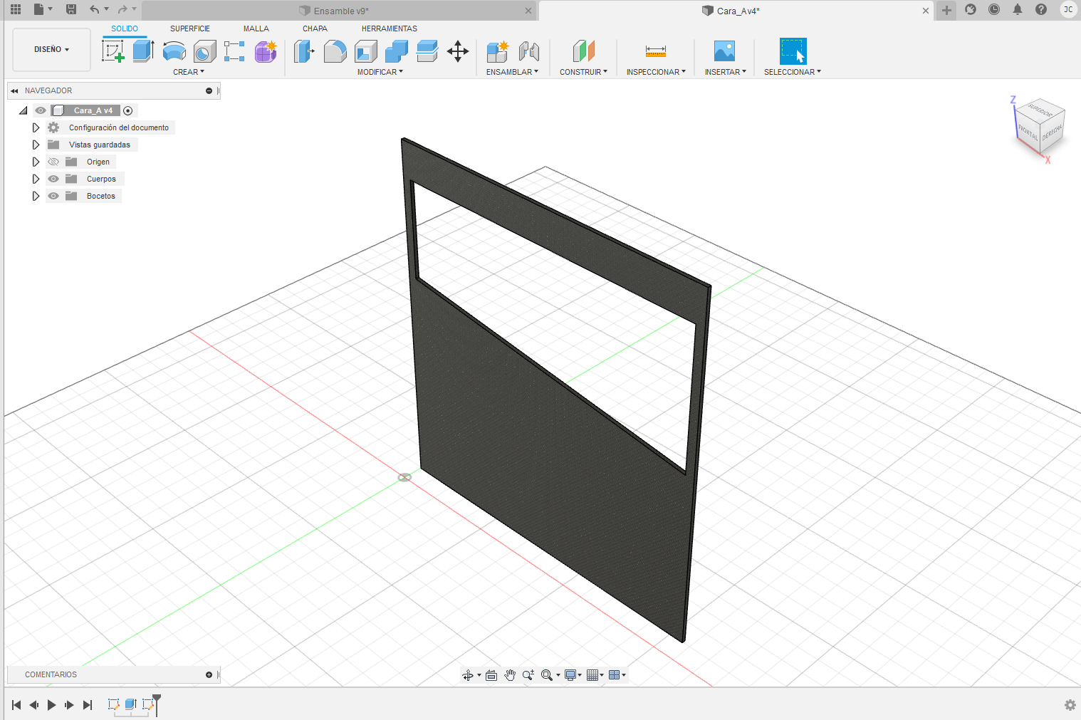Viewport: 1081px width, 720px height.
Task: Hide the Bocetos folder
Action: pos(53,196)
